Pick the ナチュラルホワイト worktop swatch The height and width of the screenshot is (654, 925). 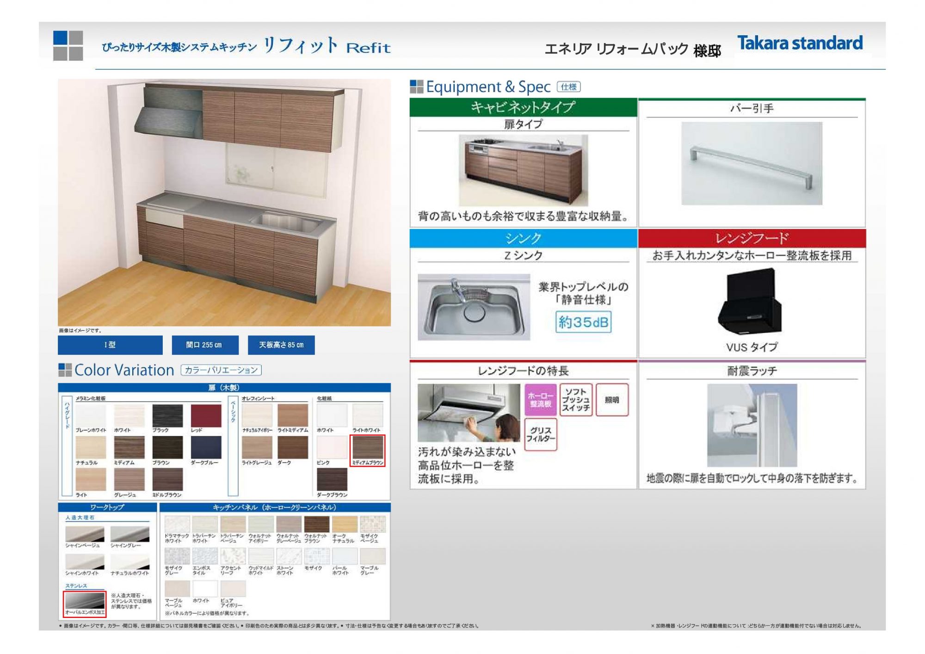coord(130,561)
